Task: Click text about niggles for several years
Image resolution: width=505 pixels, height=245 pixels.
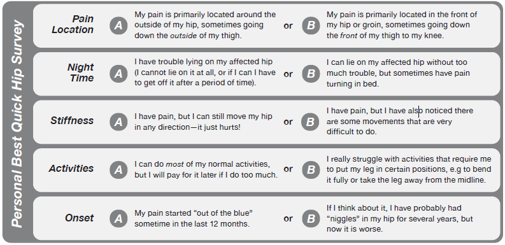Action: (x=400, y=219)
